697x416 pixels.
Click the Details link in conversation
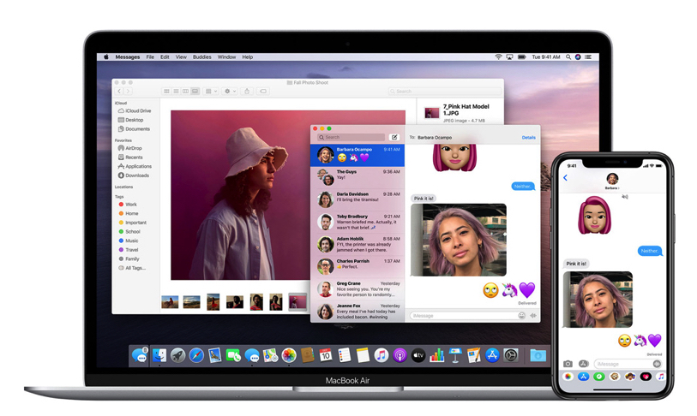(x=528, y=137)
